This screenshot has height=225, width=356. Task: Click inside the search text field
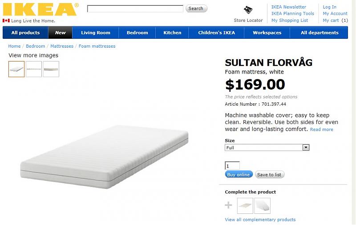coord(135,8)
